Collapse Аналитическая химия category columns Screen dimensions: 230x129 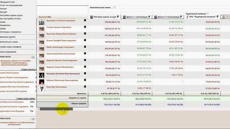[x=115, y=7]
